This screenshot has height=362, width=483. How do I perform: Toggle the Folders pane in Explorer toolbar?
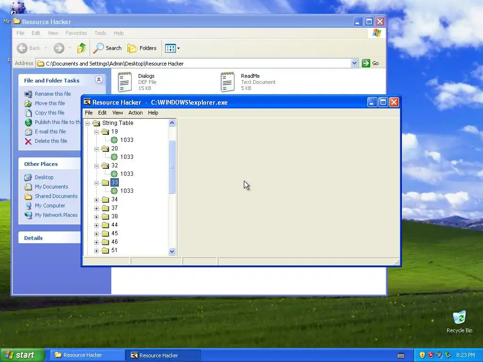click(142, 48)
